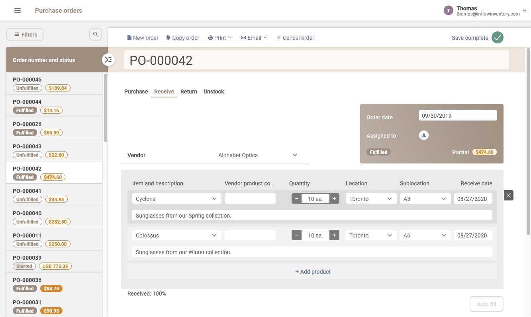Click the Winter collection description field
This screenshot has width=531, height=317.
312,252
